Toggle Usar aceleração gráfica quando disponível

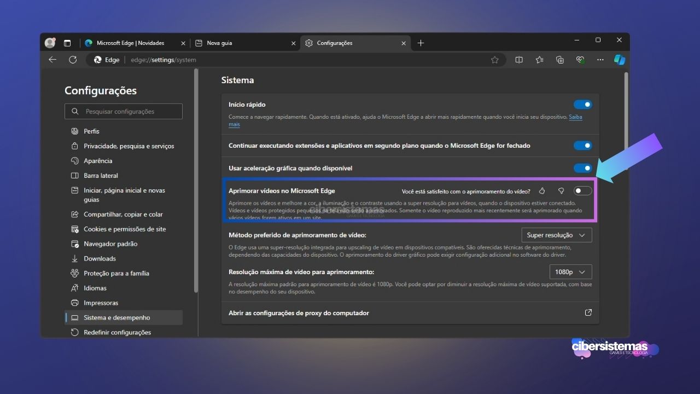pos(582,168)
